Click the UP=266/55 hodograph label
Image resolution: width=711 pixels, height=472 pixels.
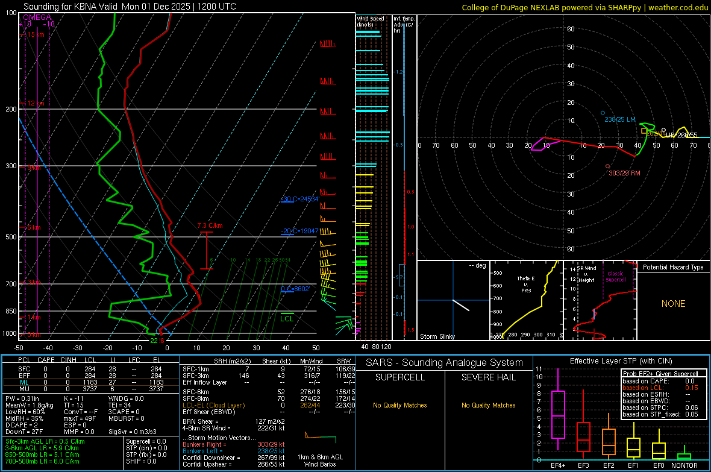[681, 135]
